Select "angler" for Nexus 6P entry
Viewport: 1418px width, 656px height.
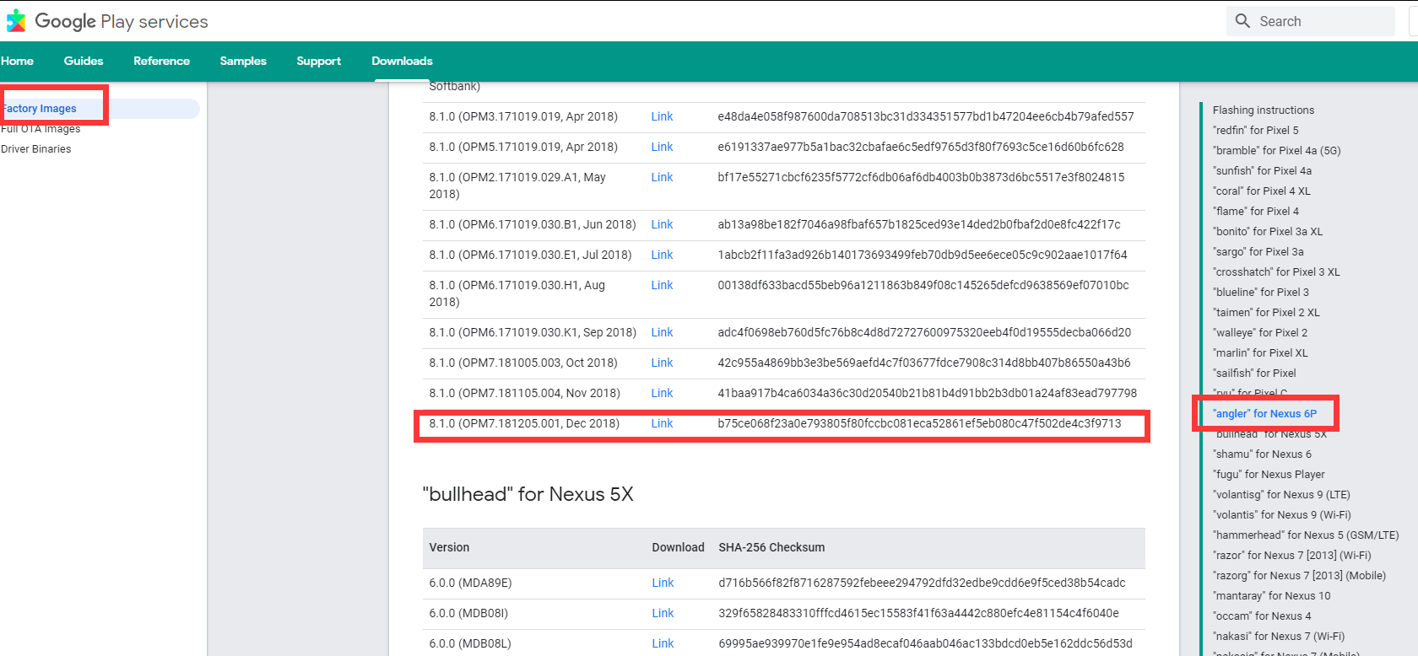coord(1265,414)
